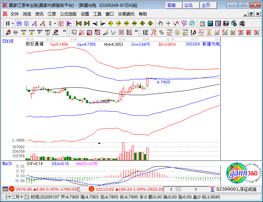Select the zigzag points line tool
Screen dimensions: 263x202
click(x=176, y=23)
